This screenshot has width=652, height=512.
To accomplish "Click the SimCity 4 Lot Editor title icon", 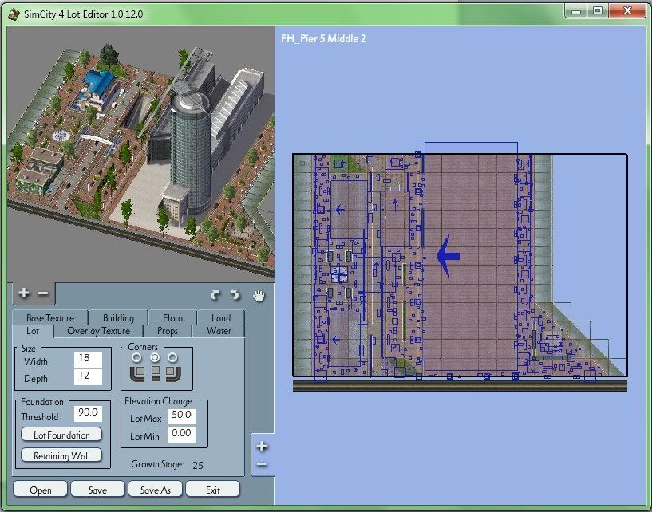I will [x=14, y=14].
